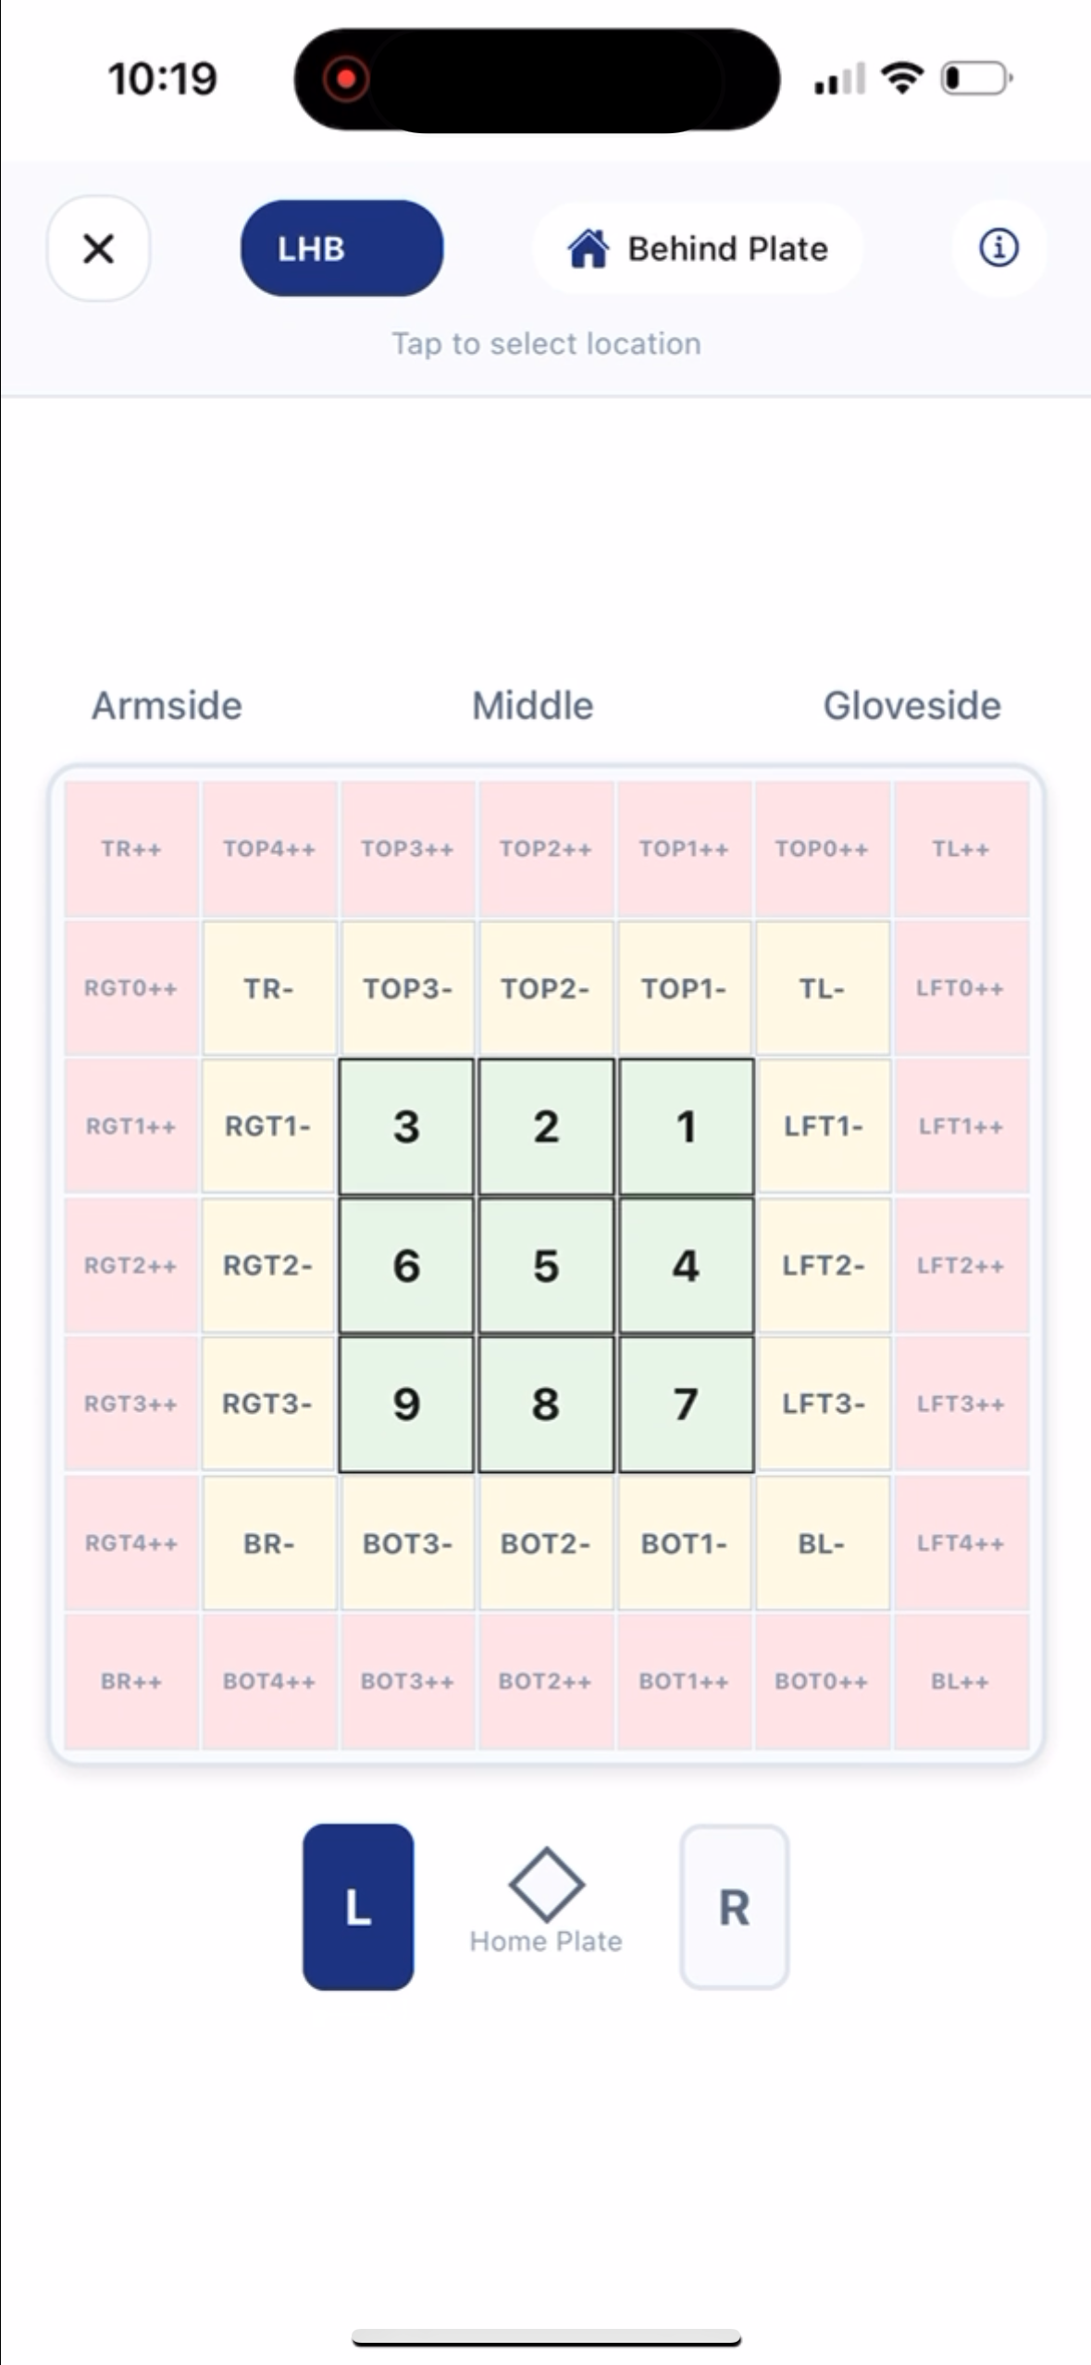Screen dimensions: 1091x2365
Task: Tap the info icon
Action: coord(999,248)
